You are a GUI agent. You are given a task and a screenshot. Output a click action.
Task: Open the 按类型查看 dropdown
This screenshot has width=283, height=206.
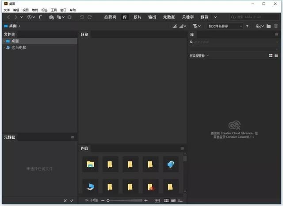click(199, 56)
